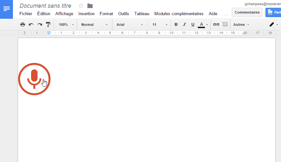Open the font size 11 dropdown
The height and width of the screenshot is (162, 281).
click(x=160, y=25)
